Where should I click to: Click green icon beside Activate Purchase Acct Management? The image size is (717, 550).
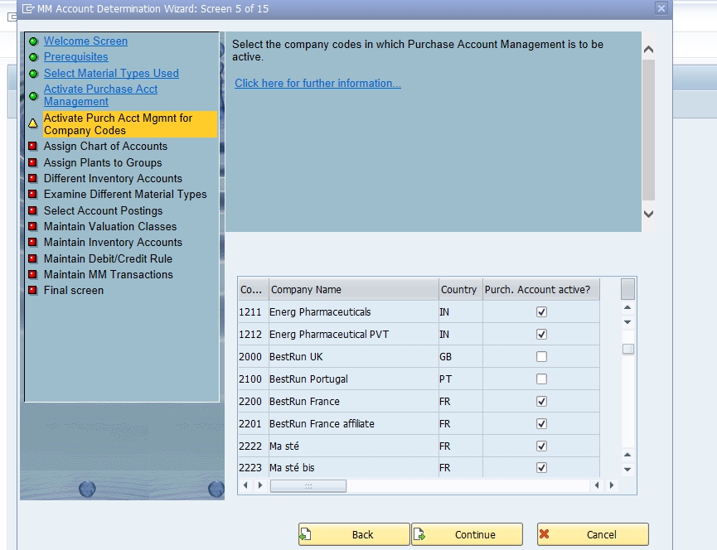pos(33,96)
